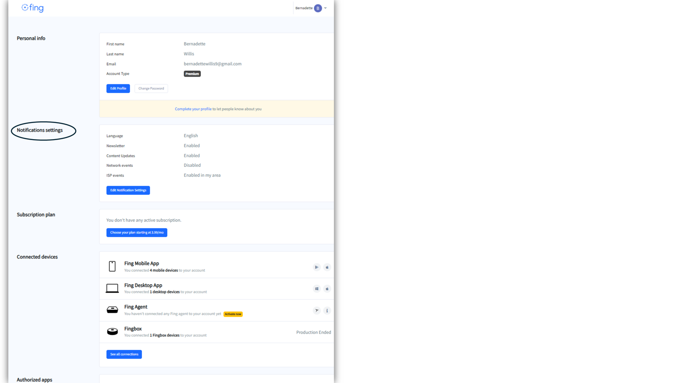Screen dimensions: 682x383
Task: Click the 4 mobile devices text
Action: click(164, 270)
